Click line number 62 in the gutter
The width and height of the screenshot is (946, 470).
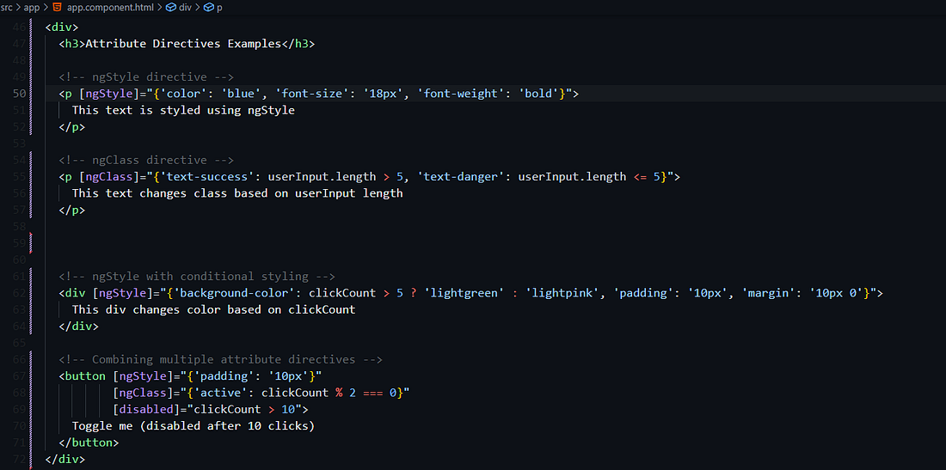tap(19, 294)
